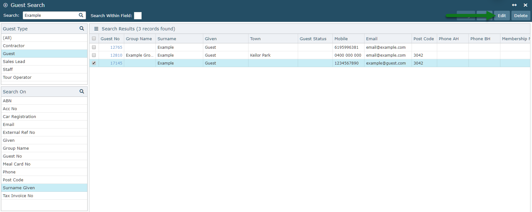Click the 'Example Gro...' group name cell
Image resolution: width=532 pixels, height=212 pixels.
click(x=140, y=55)
